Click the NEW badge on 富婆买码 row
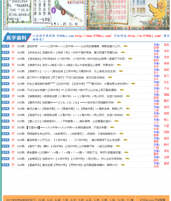The image size is (171, 201). click(x=123, y=165)
